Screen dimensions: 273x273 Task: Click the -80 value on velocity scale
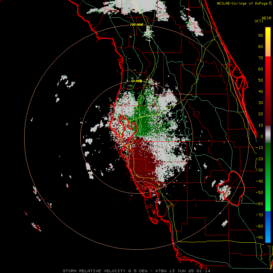259,226
